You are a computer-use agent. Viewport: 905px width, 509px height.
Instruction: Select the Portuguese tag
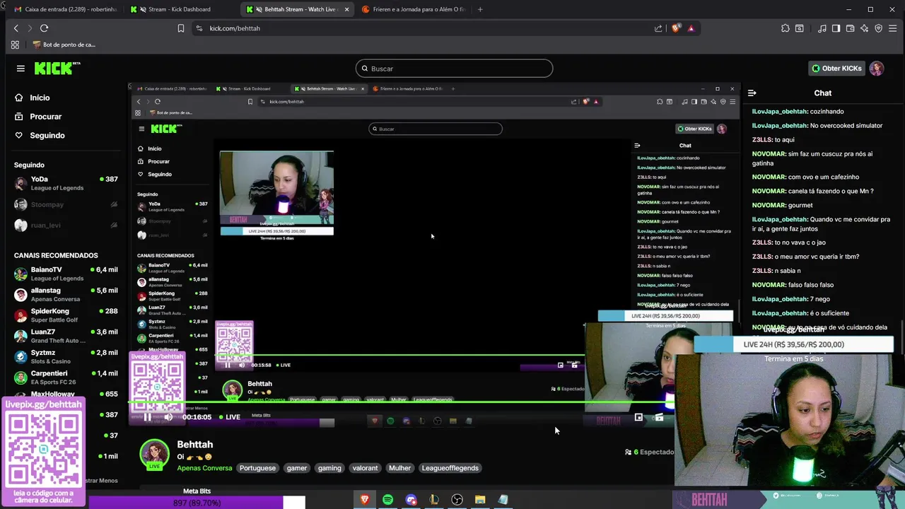click(257, 468)
